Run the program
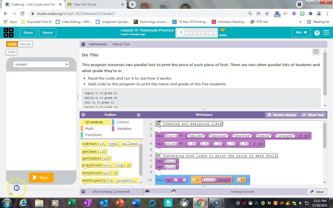 pyautogui.click(x=41, y=178)
